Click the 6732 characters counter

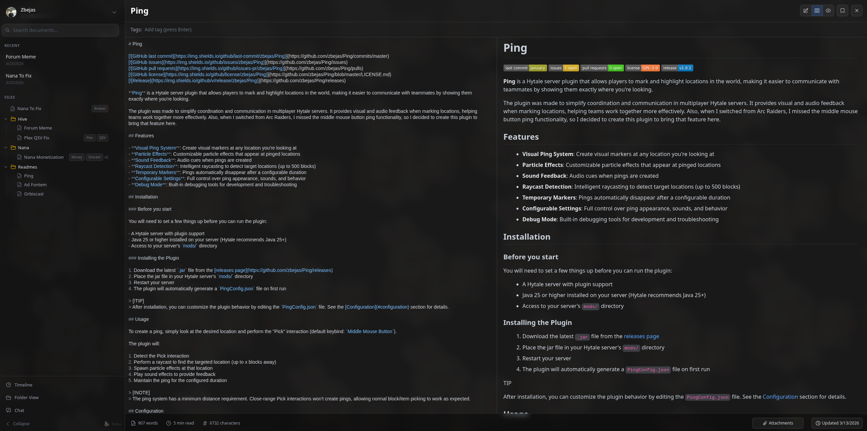coord(221,423)
